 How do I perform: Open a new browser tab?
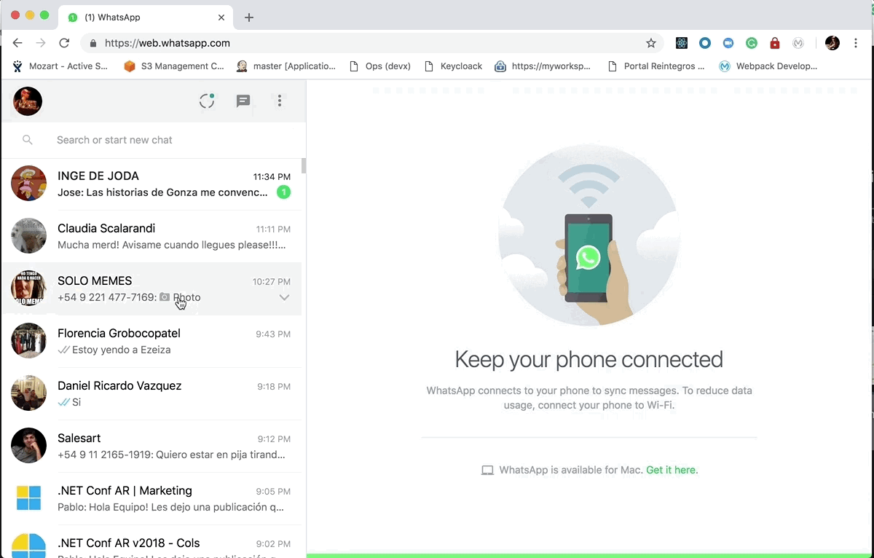click(x=249, y=17)
